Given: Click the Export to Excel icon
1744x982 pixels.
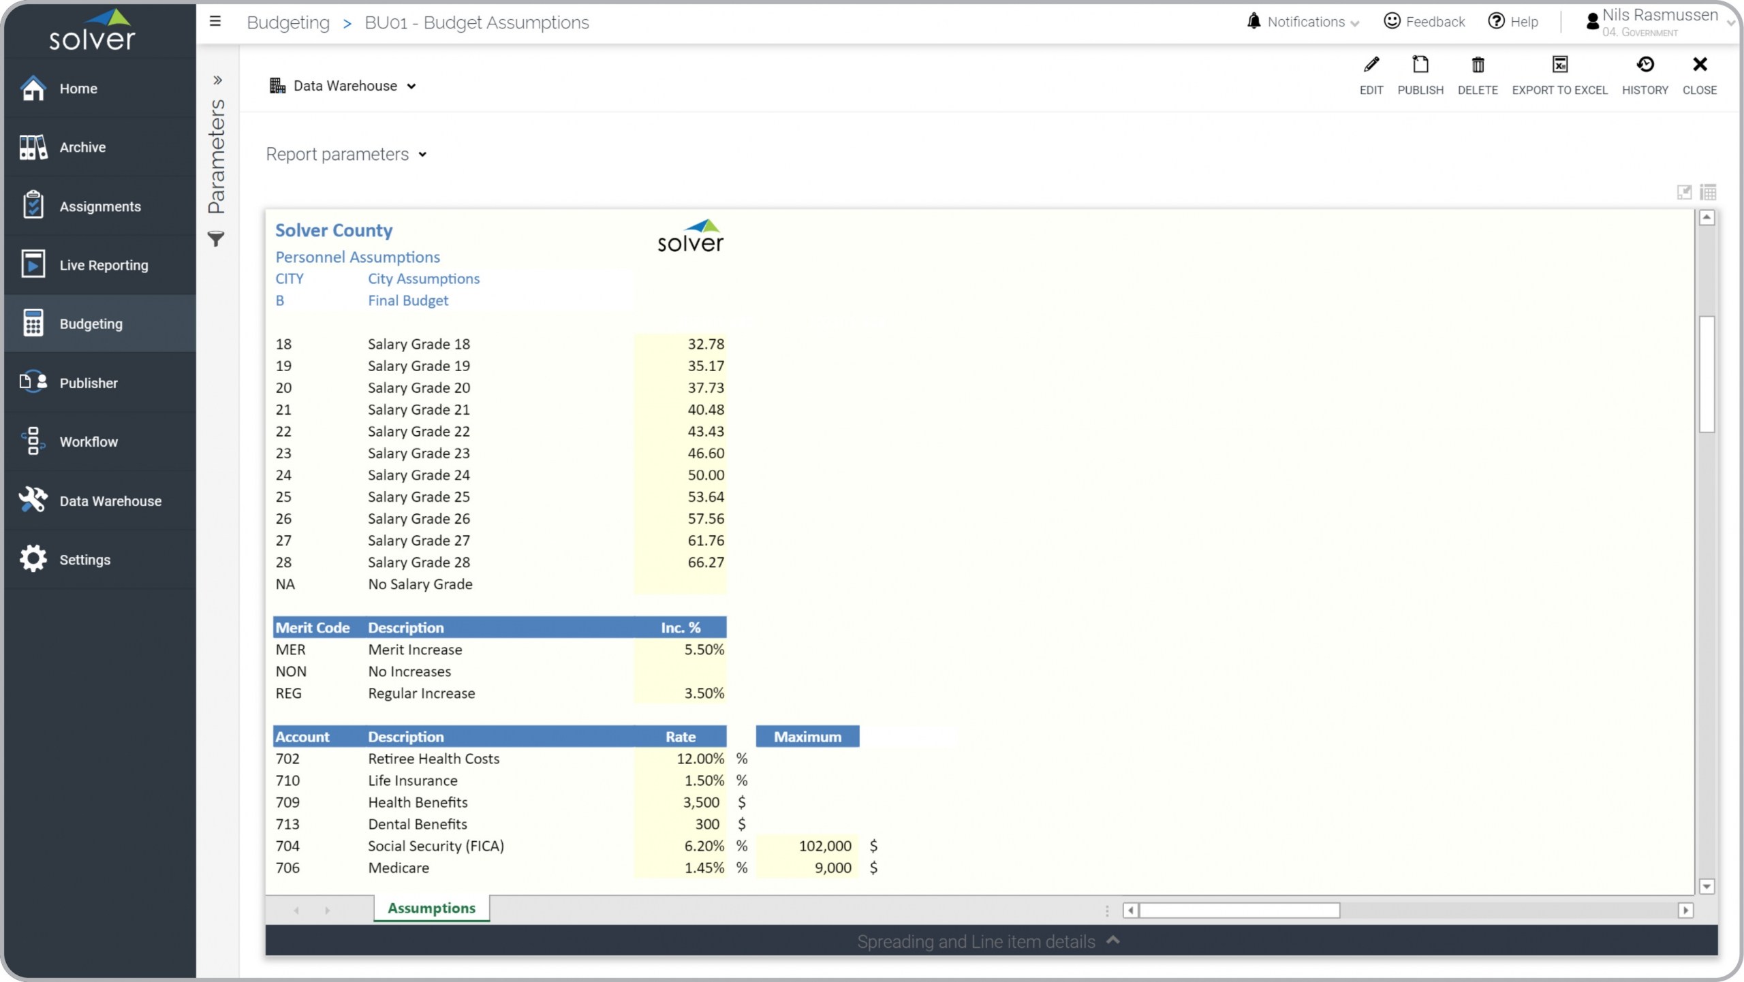Looking at the screenshot, I should [x=1559, y=65].
